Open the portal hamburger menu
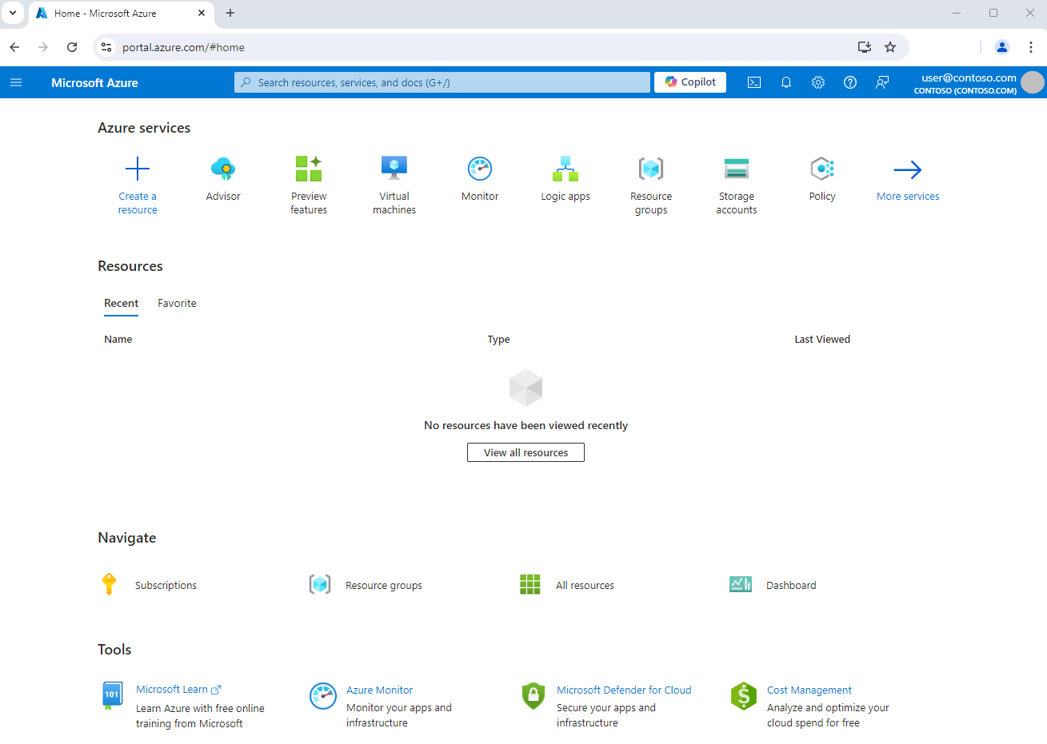The height and width of the screenshot is (744, 1047). pyautogui.click(x=16, y=82)
